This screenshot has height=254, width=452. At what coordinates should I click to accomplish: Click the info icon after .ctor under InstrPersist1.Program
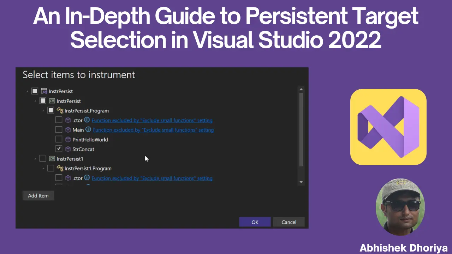coord(87,178)
